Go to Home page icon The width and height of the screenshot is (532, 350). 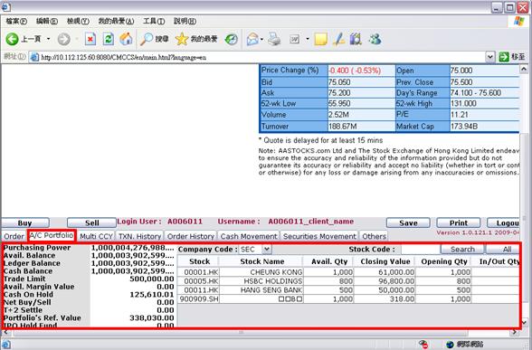(x=126, y=40)
